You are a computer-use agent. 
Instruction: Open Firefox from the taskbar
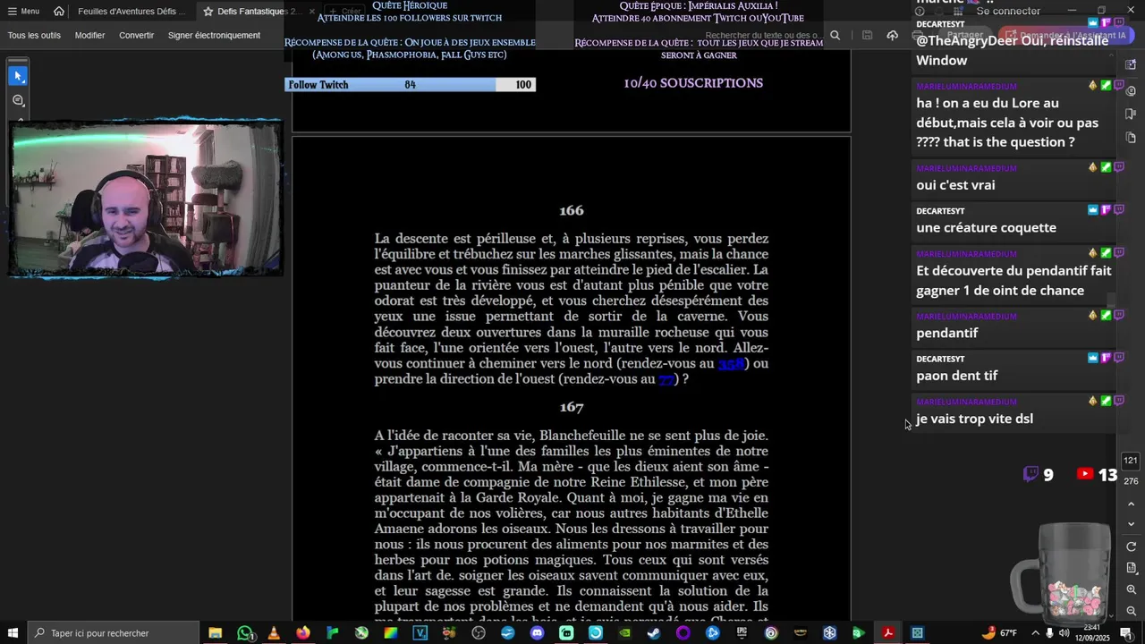[x=303, y=632]
